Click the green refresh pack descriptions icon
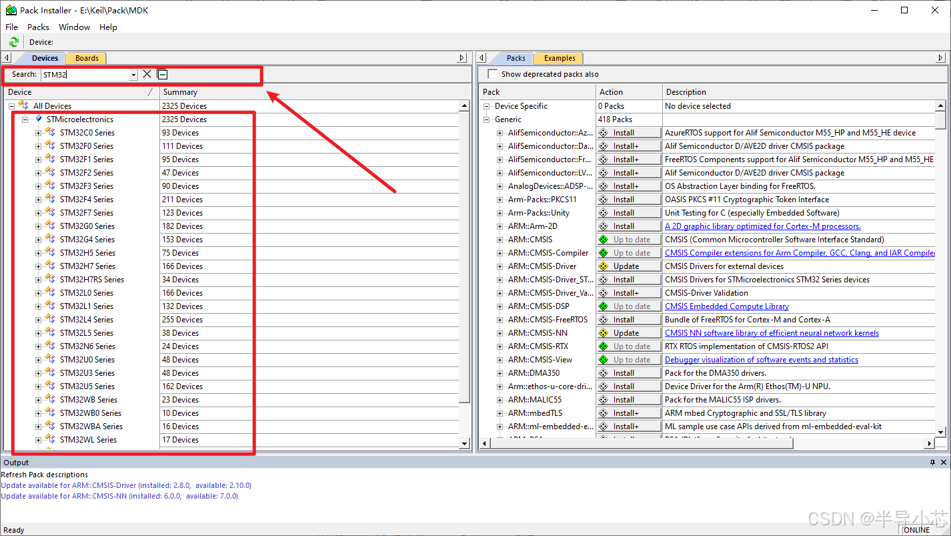The image size is (951, 536). coord(13,42)
